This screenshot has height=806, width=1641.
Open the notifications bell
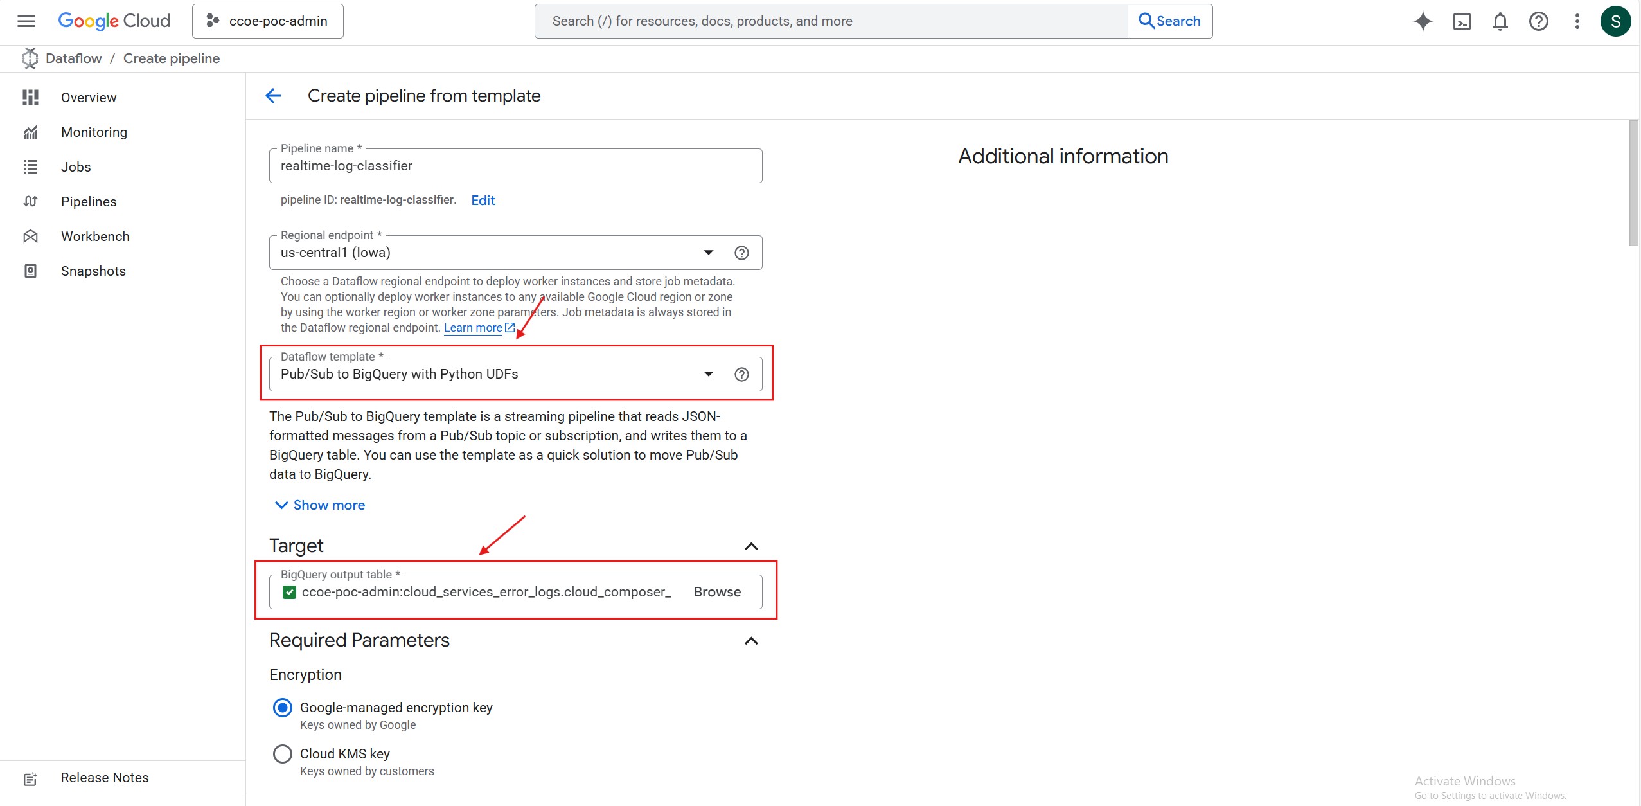coord(1500,21)
